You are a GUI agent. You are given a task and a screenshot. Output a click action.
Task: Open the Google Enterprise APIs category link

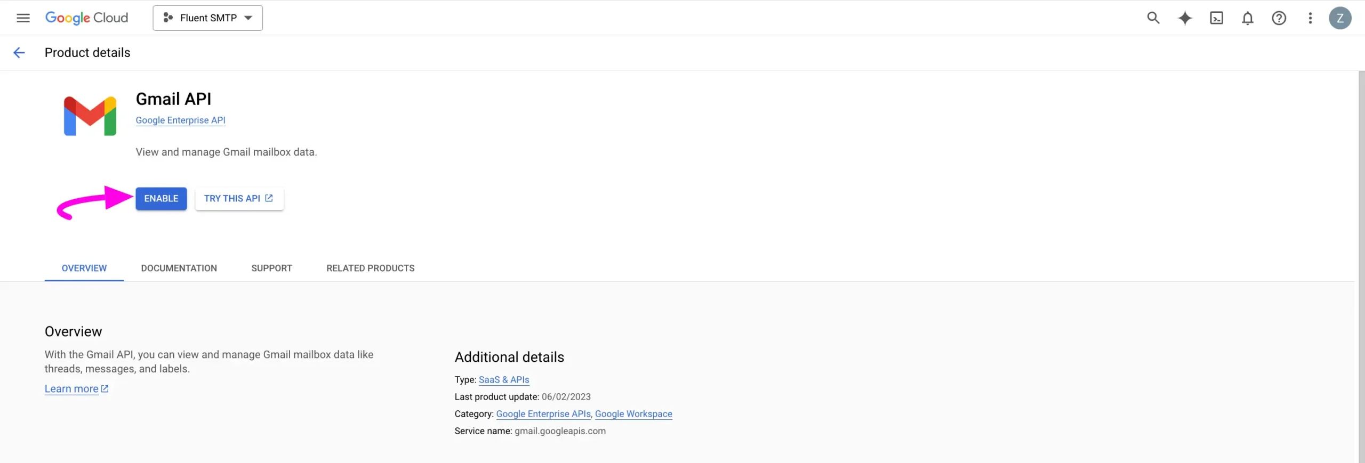(543, 413)
